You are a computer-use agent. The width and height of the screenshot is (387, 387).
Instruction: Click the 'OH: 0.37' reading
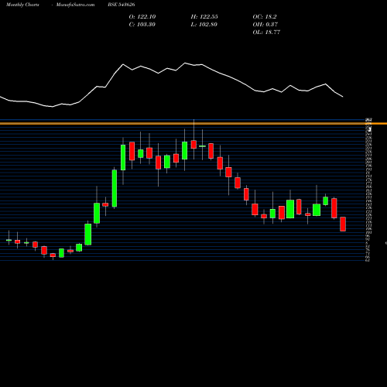point(265,25)
